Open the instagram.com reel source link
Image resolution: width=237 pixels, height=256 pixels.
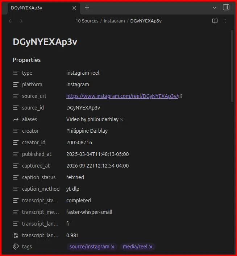pos(122,96)
